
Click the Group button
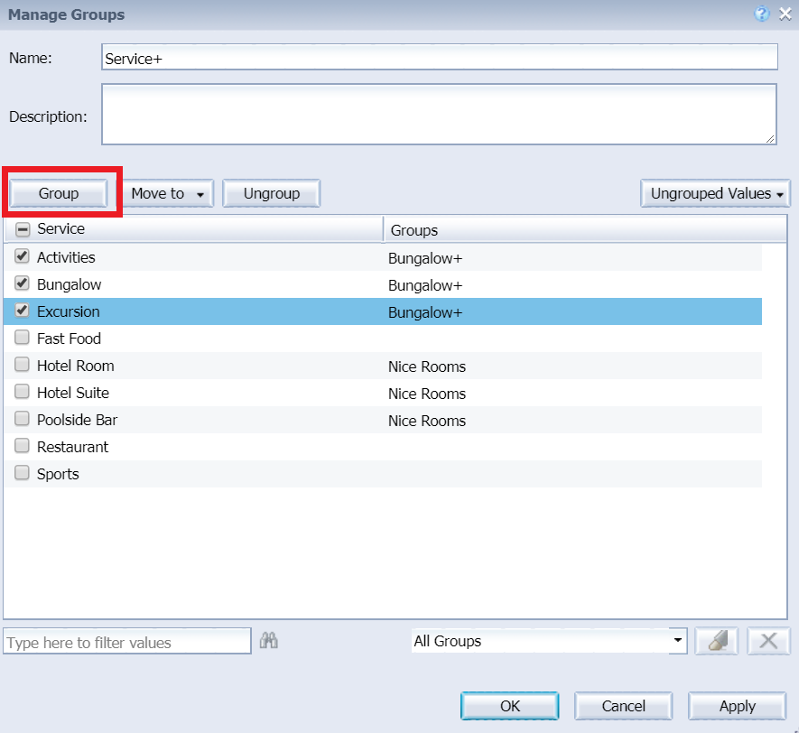pos(59,193)
